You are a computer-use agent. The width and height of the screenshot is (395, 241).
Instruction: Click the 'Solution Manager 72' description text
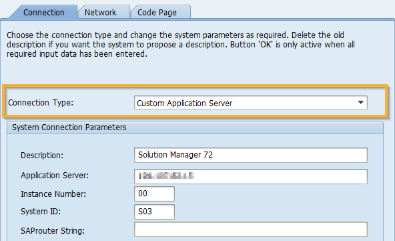pos(175,154)
